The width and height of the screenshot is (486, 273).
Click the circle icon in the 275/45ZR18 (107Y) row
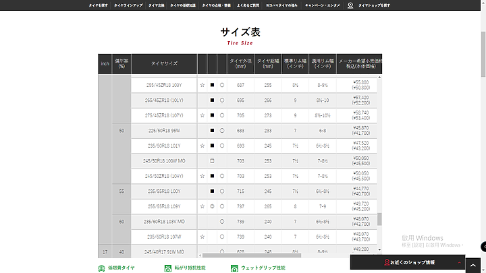click(x=222, y=115)
